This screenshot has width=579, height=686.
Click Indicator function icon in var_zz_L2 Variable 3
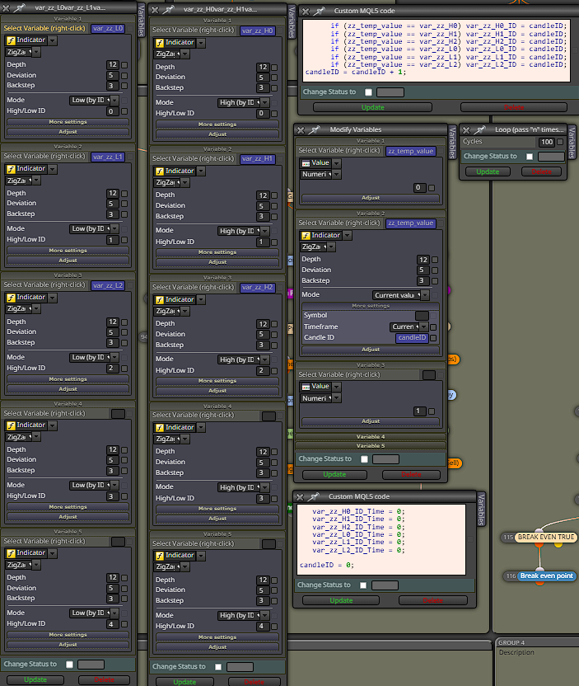(11, 298)
